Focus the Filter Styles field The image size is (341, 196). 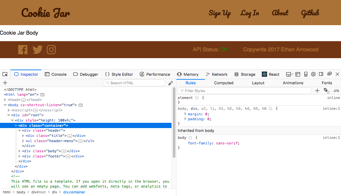pyautogui.click(x=245, y=91)
